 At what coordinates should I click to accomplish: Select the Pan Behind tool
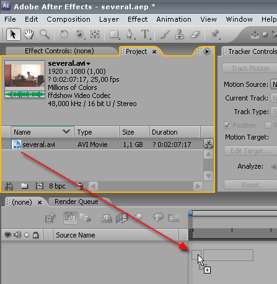[x=95, y=34]
